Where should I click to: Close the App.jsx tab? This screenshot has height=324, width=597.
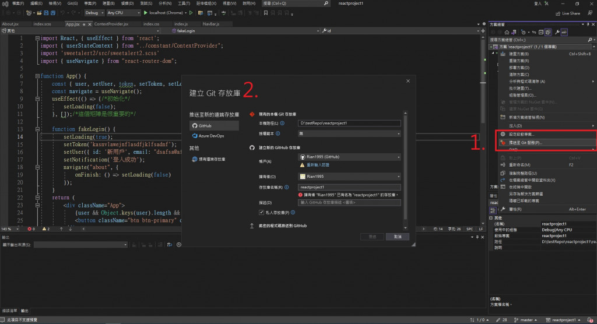(90, 24)
